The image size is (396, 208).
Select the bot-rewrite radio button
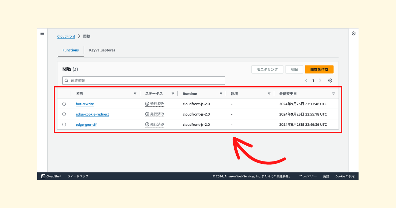point(64,104)
